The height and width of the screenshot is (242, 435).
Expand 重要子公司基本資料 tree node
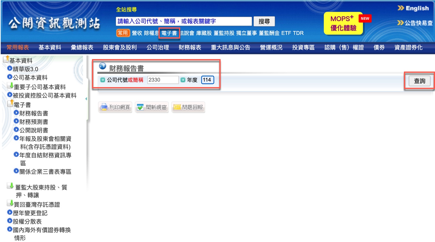10,86
